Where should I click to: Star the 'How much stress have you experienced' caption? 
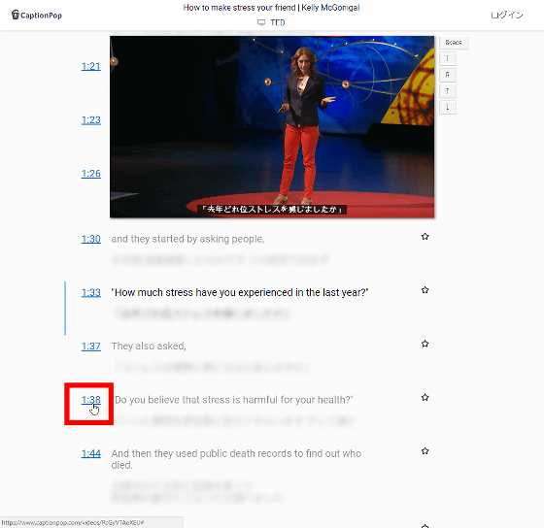pyautogui.click(x=425, y=290)
